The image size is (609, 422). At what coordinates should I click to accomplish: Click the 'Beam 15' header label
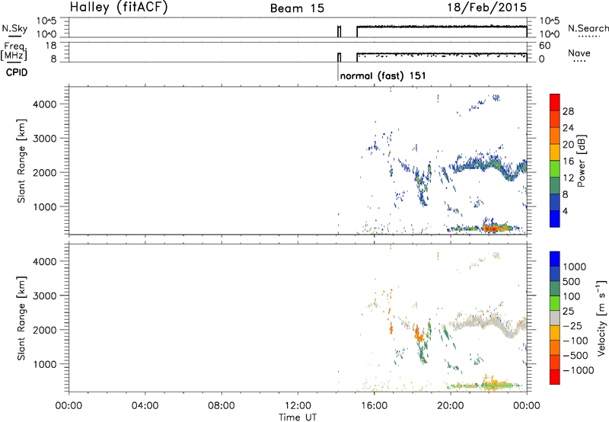pyautogui.click(x=297, y=8)
